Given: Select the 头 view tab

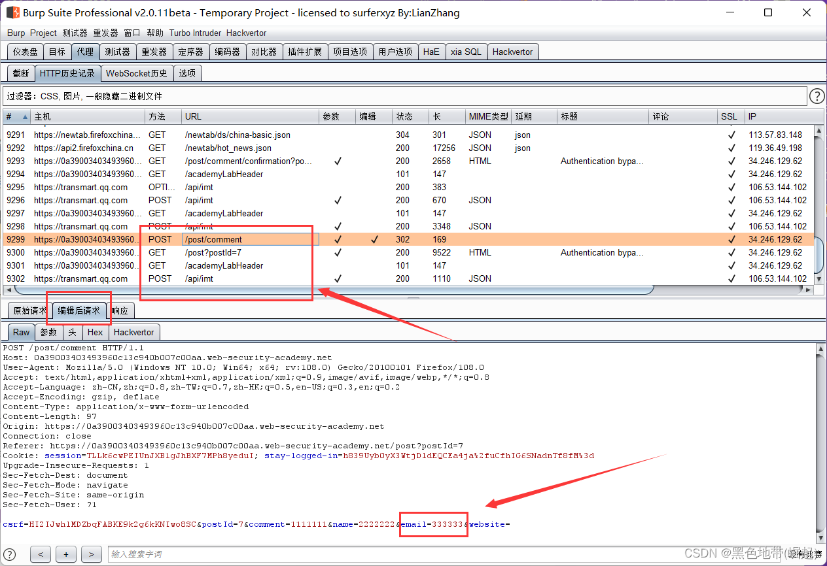Looking at the screenshot, I should 72,332.
